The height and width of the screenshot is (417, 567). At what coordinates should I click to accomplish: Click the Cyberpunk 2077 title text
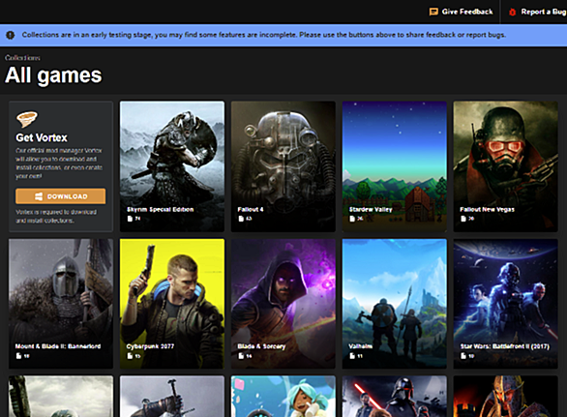tap(150, 346)
